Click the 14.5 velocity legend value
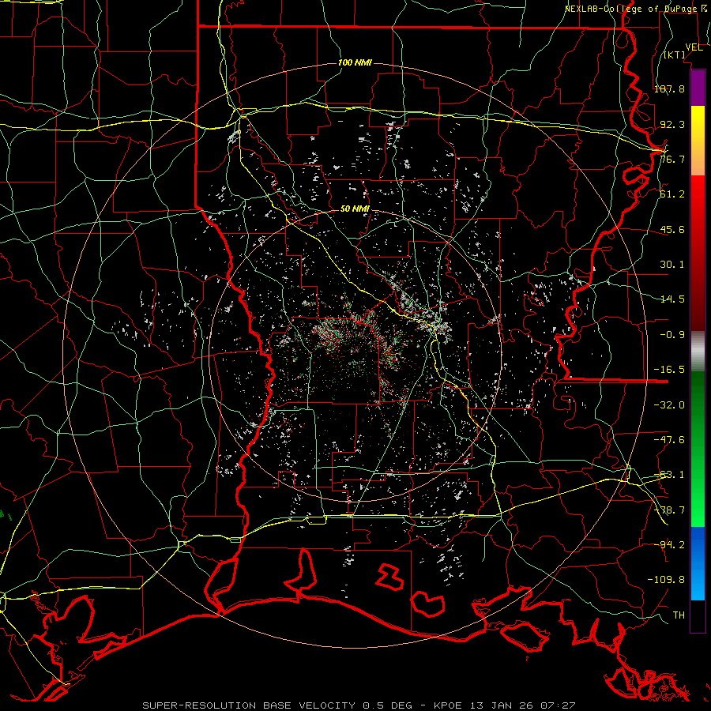Image resolution: width=711 pixels, height=711 pixels. pos(672,299)
